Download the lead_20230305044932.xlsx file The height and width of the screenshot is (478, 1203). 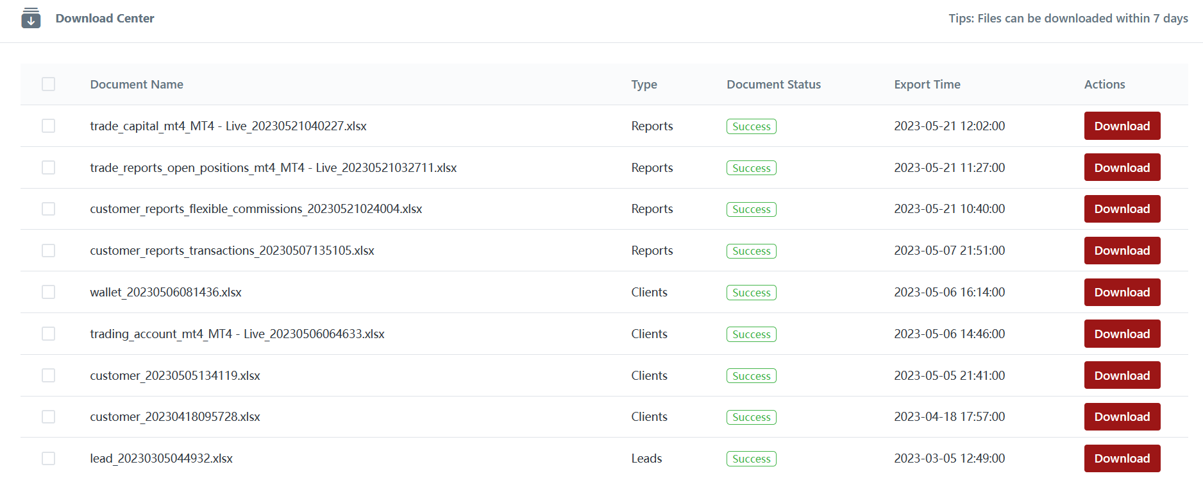pyautogui.click(x=1122, y=458)
